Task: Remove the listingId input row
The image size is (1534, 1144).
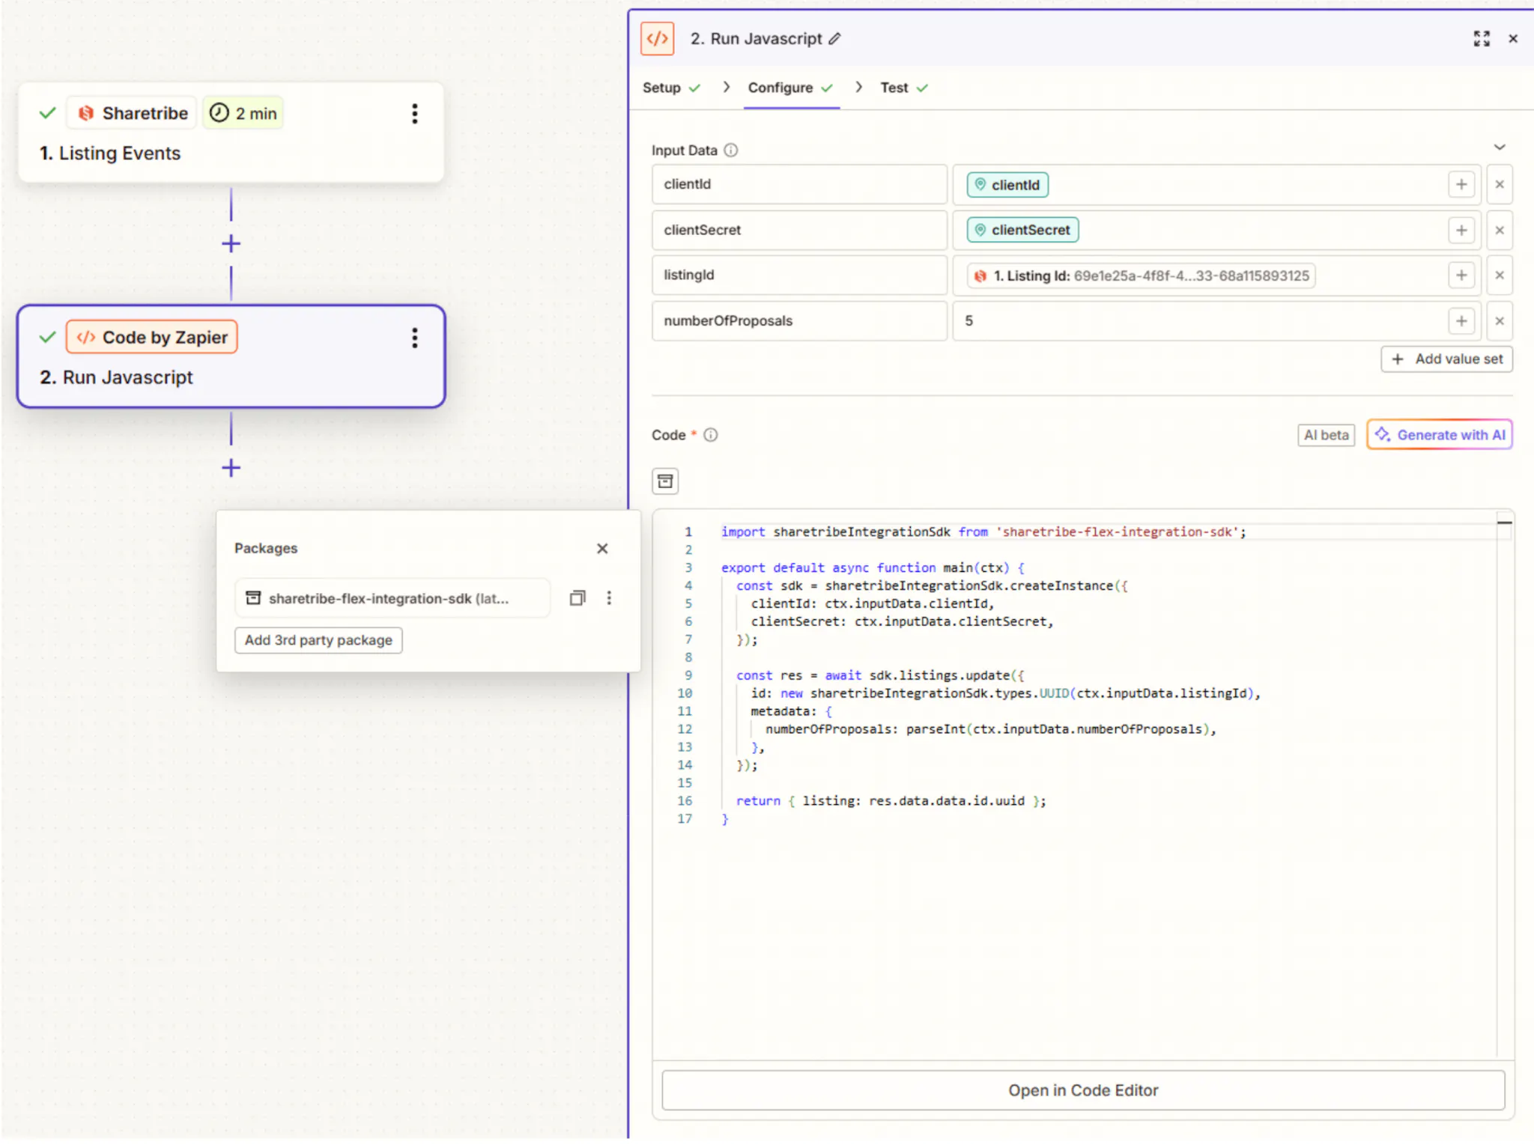Action: (x=1499, y=276)
